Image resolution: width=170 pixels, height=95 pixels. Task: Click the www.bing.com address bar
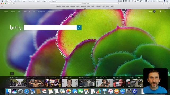coord(85,4)
